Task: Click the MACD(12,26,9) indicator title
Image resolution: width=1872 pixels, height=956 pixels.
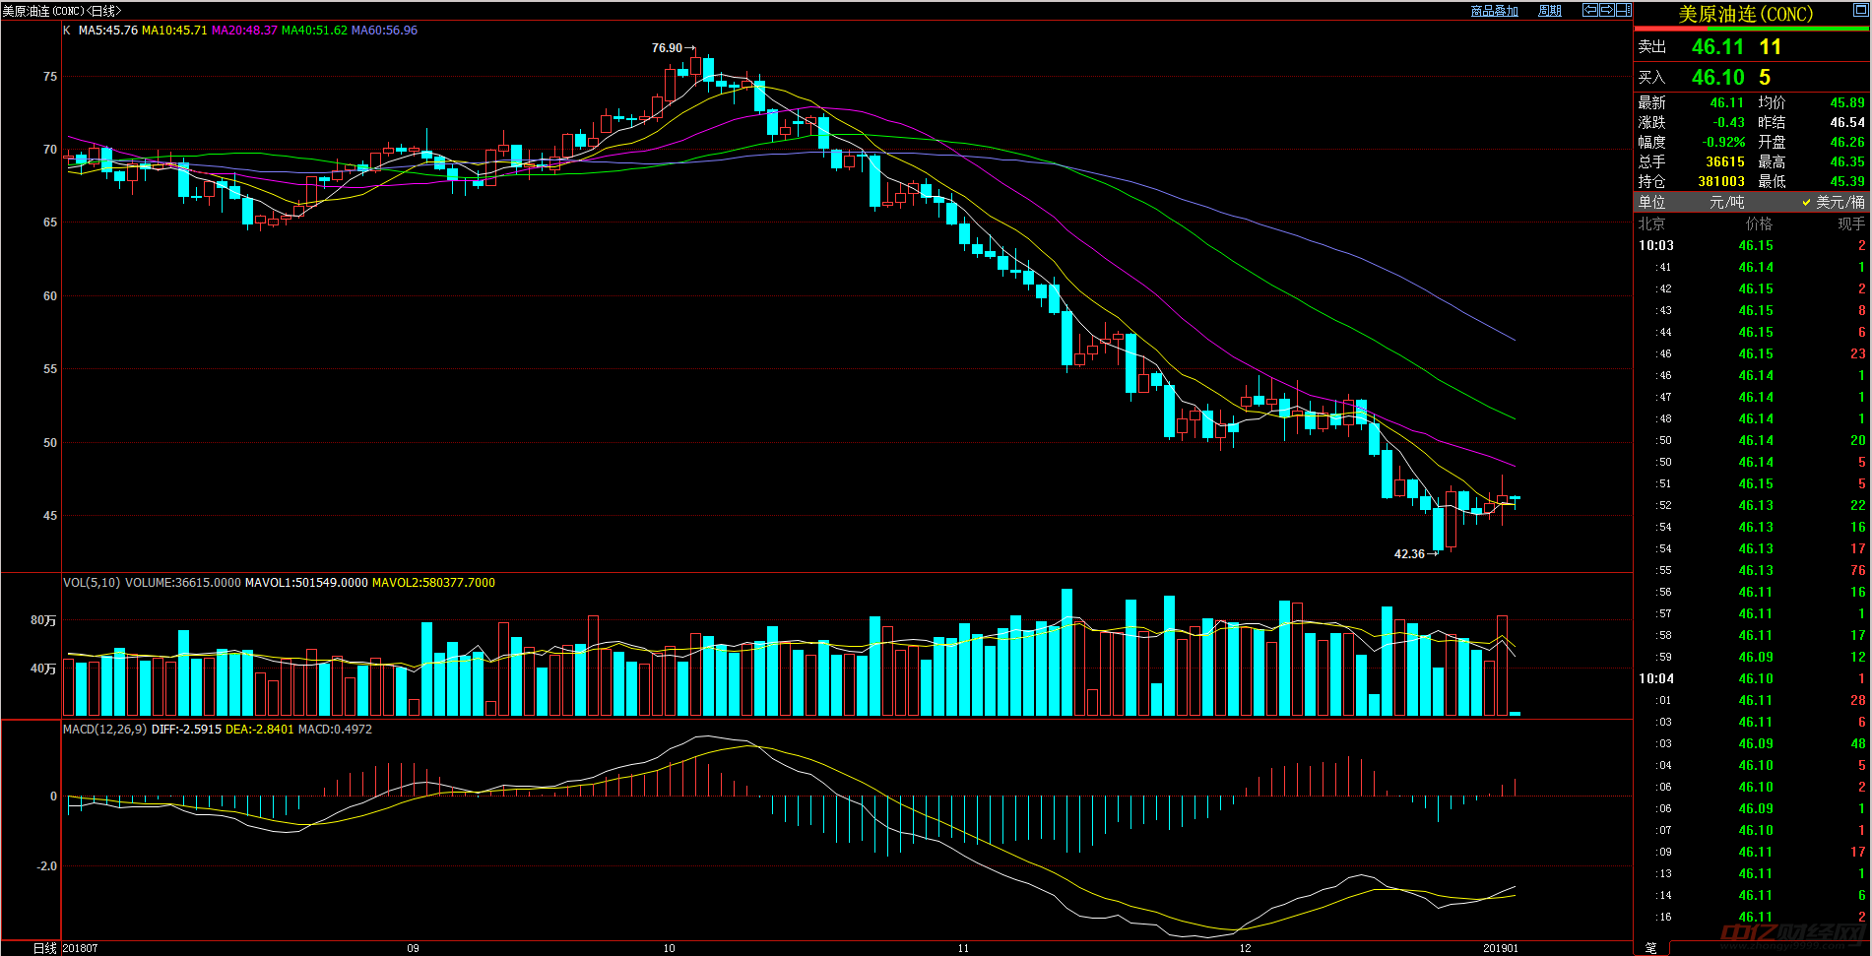Action: pos(105,730)
